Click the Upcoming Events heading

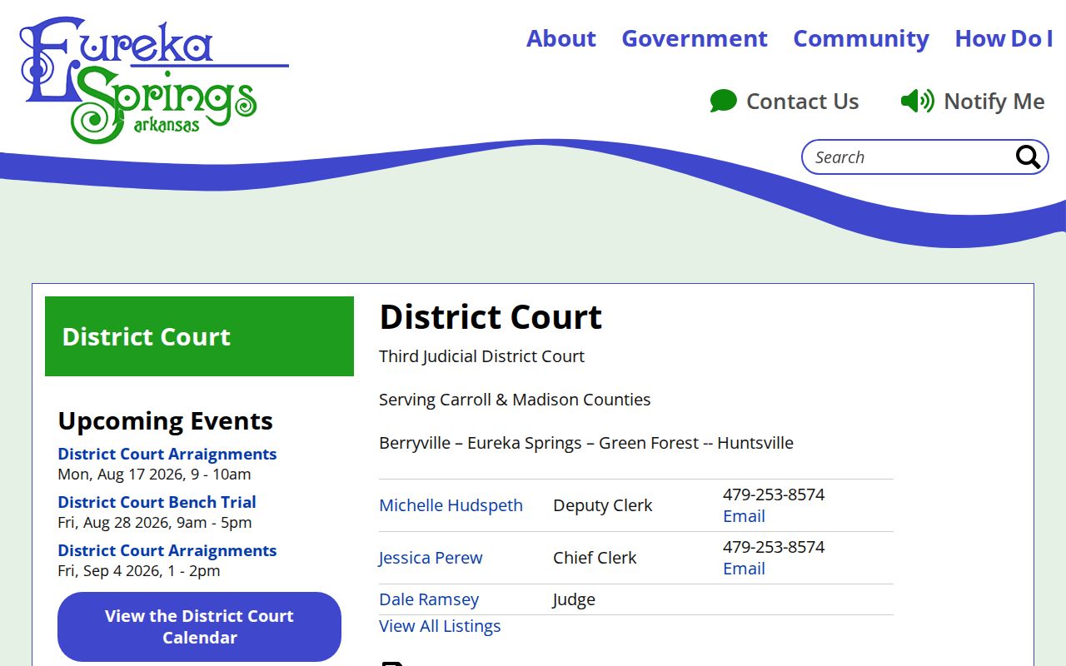point(165,421)
